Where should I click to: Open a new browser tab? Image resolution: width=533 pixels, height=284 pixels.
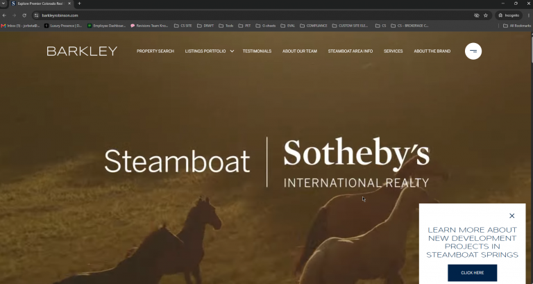coord(79,3)
